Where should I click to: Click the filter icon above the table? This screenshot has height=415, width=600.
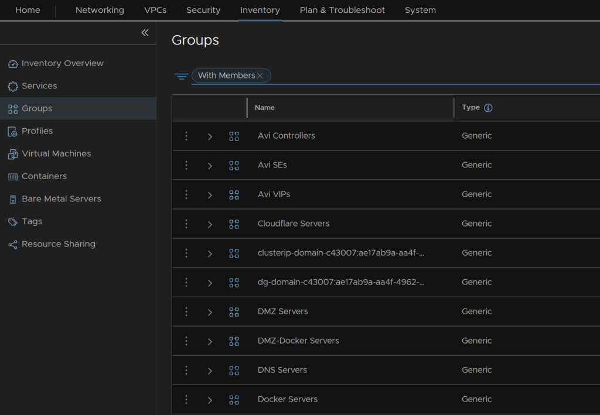point(182,76)
